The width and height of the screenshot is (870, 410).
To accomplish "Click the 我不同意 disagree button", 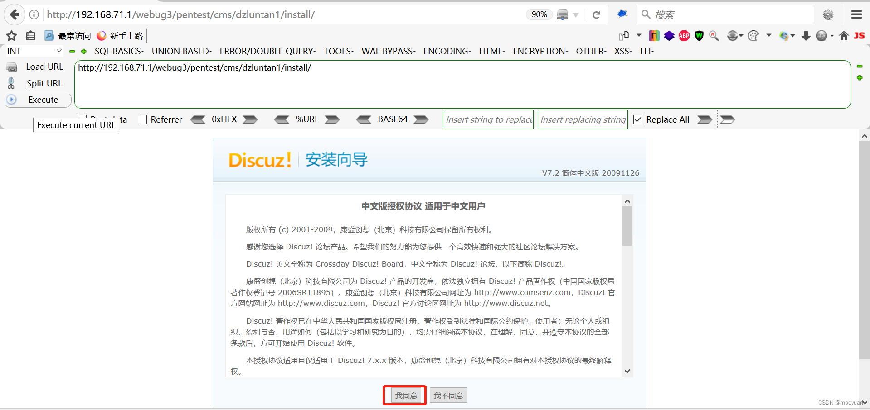I will click(x=448, y=396).
